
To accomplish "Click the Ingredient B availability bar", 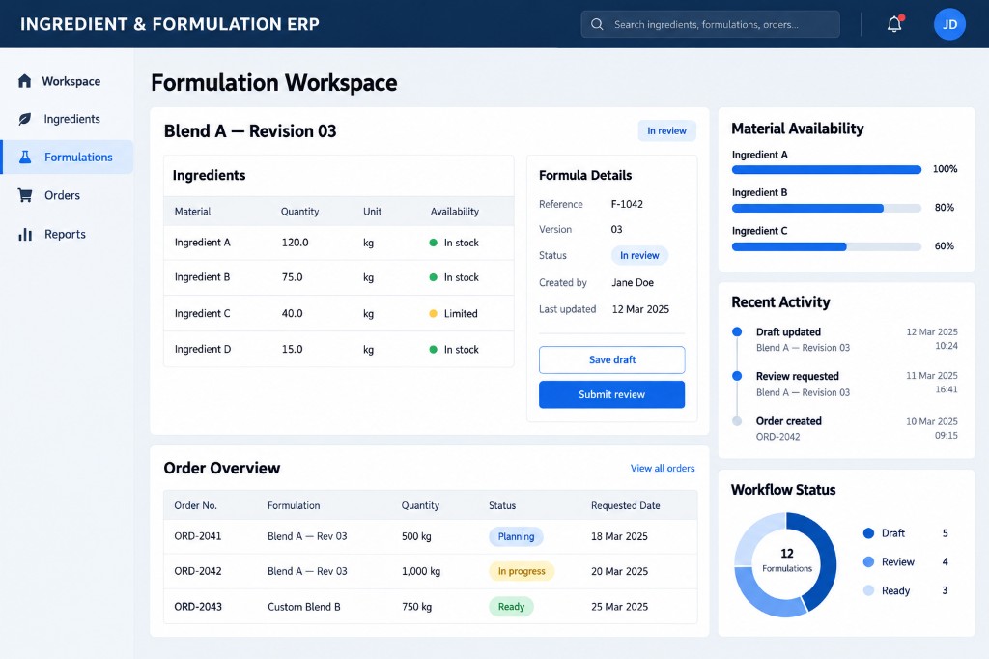I will point(827,208).
